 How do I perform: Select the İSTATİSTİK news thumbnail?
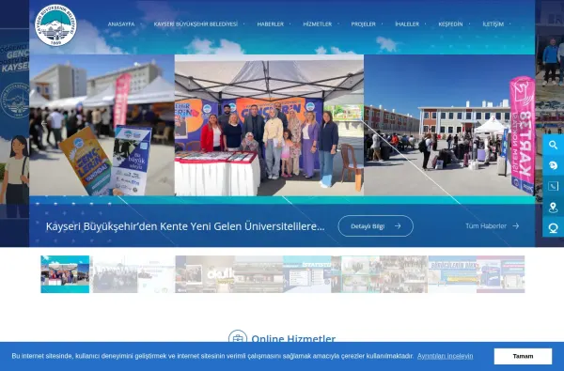pos(306,274)
